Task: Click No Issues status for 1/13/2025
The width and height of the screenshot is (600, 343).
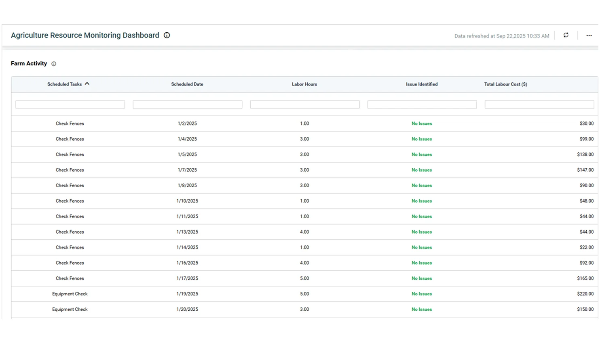Action: click(422, 232)
